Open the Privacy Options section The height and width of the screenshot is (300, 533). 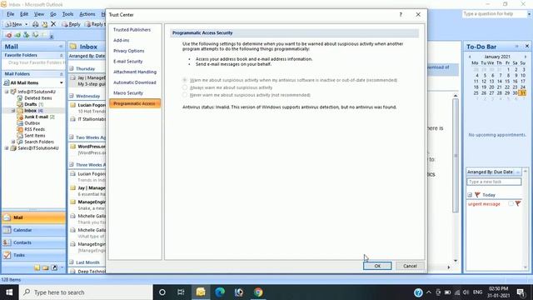(x=129, y=51)
